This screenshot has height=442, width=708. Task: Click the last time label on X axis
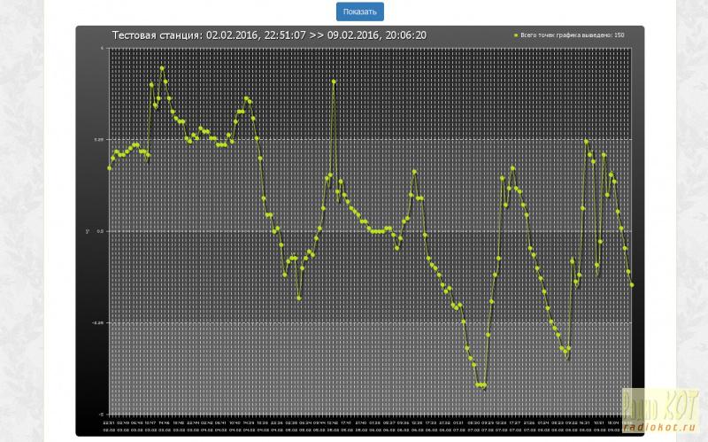click(x=628, y=423)
